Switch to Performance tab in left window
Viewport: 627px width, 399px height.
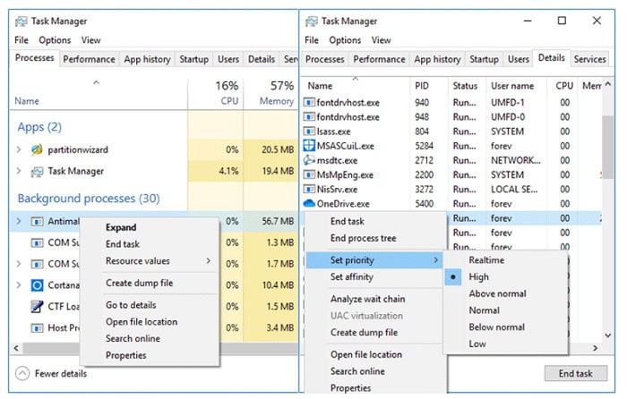90,59
